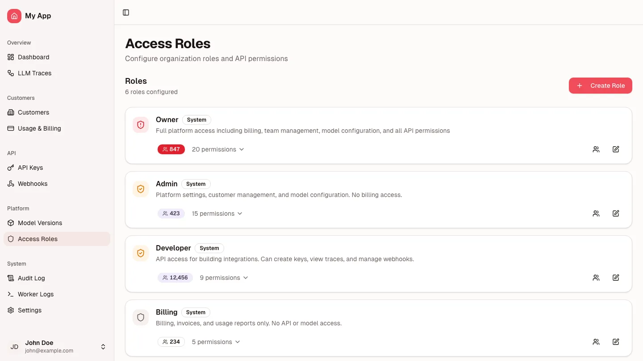View the Audit Log
643x361 pixels.
coord(31,278)
